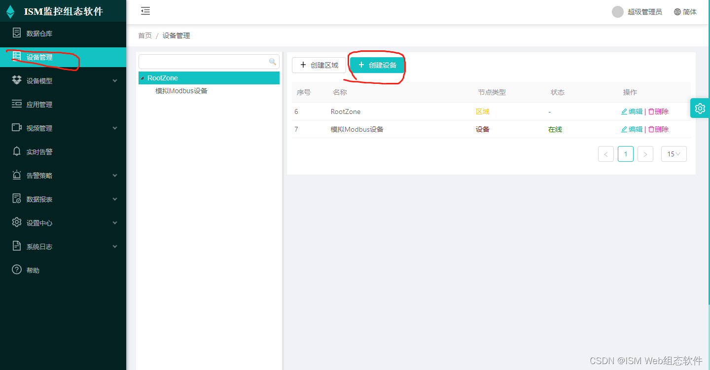Open 系统日志 menu label
710x370 pixels.
click(x=39, y=247)
